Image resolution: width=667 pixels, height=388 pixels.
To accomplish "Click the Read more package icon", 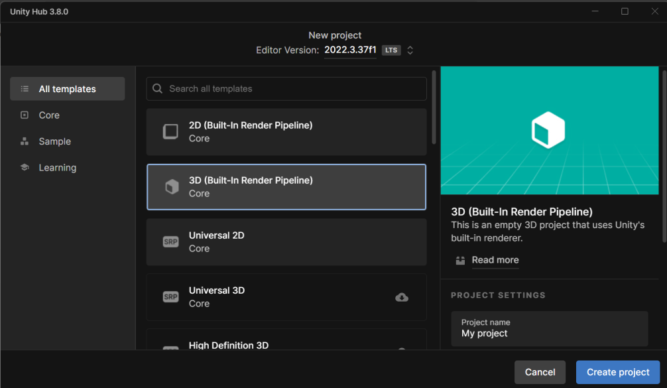I will tap(460, 261).
